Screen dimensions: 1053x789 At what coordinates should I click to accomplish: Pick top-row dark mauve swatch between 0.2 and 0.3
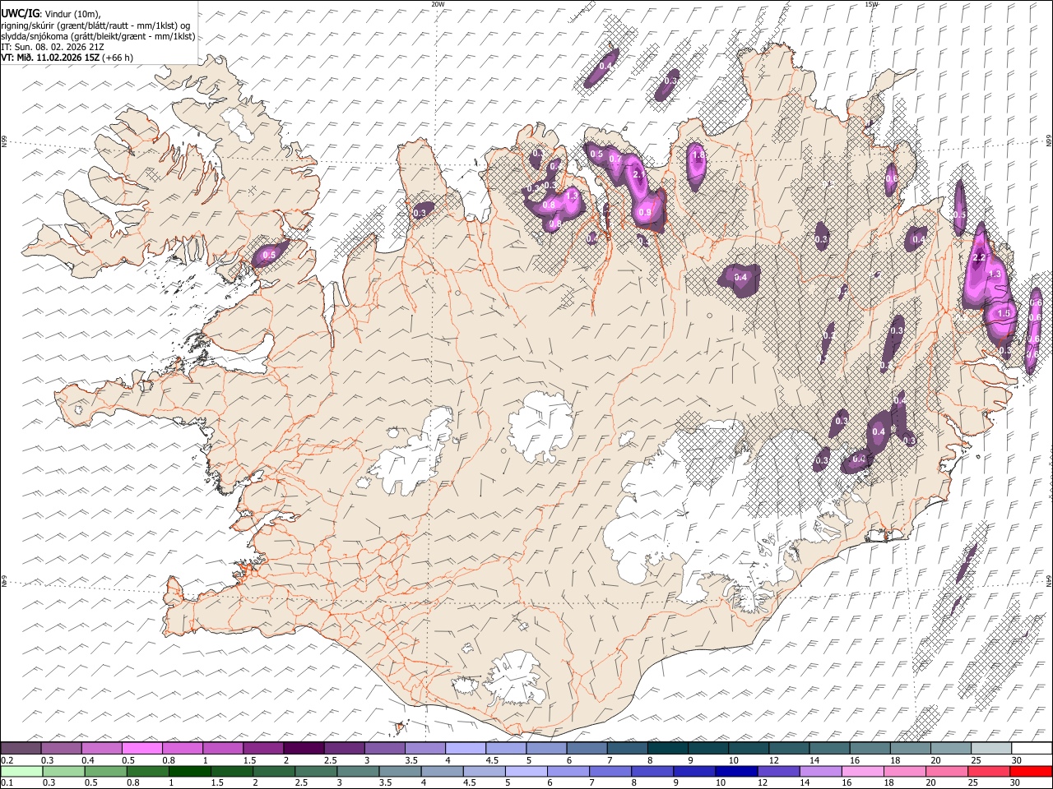click(x=21, y=748)
